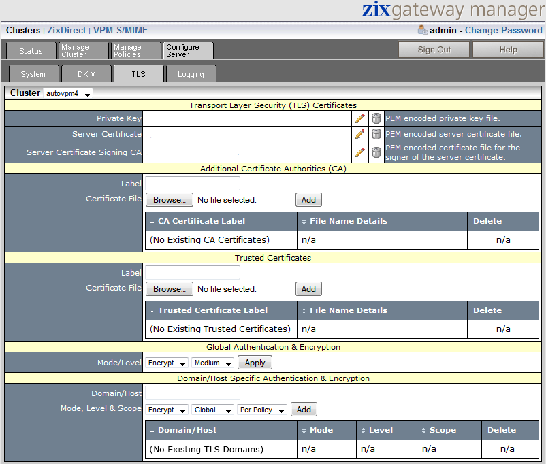Screen dimensions: 546x464
Task: Sort TLS domains by Domain/Host arrow
Action: tap(152, 431)
